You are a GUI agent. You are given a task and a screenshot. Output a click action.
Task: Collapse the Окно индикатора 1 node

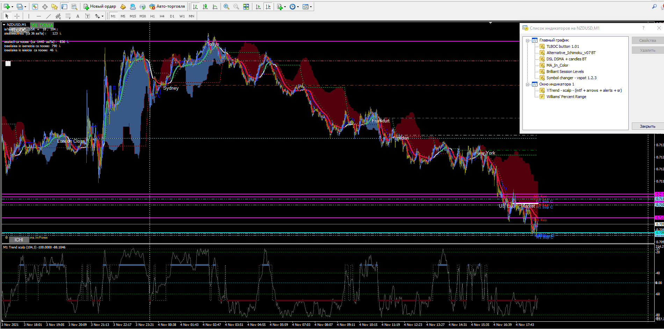click(x=528, y=84)
